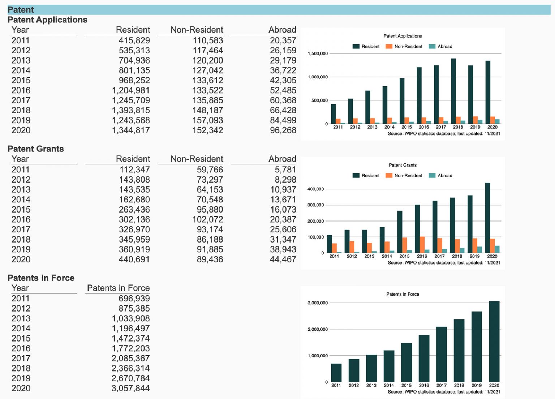Click the 2011 bar in Patents in Force chart
This screenshot has width=555, height=399.
(336, 373)
